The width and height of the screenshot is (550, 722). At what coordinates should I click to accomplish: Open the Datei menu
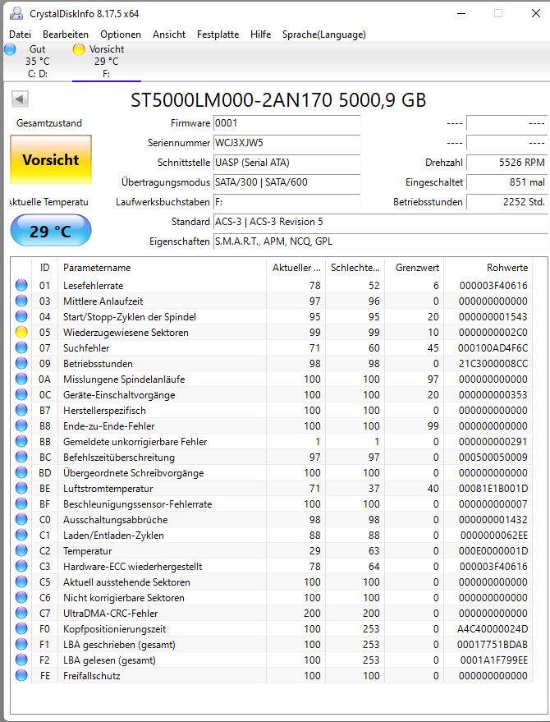click(21, 34)
